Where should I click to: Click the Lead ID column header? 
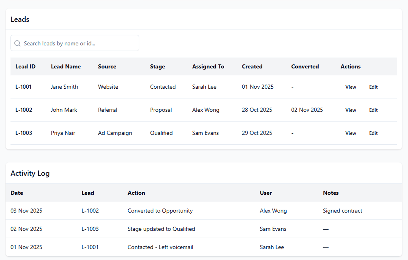(x=25, y=67)
